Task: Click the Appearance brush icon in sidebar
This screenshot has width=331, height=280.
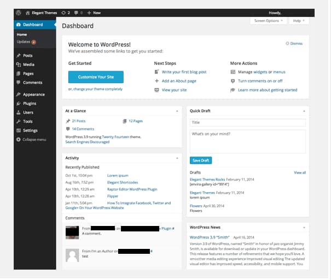Action: 19,94
